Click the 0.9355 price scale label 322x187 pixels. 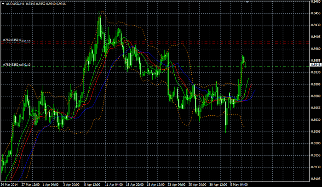(316, 61)
